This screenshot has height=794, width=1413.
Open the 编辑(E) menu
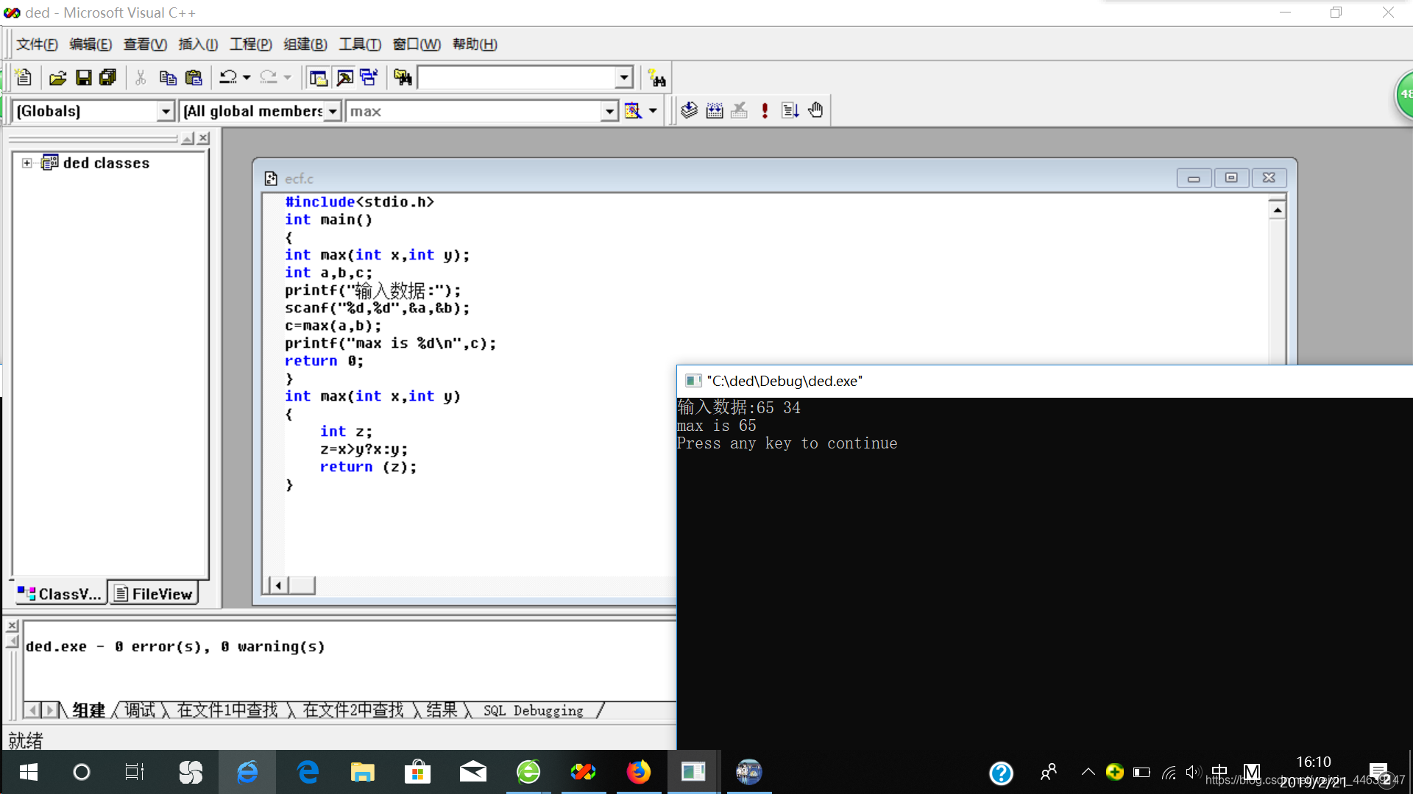[x=91, y=44]
